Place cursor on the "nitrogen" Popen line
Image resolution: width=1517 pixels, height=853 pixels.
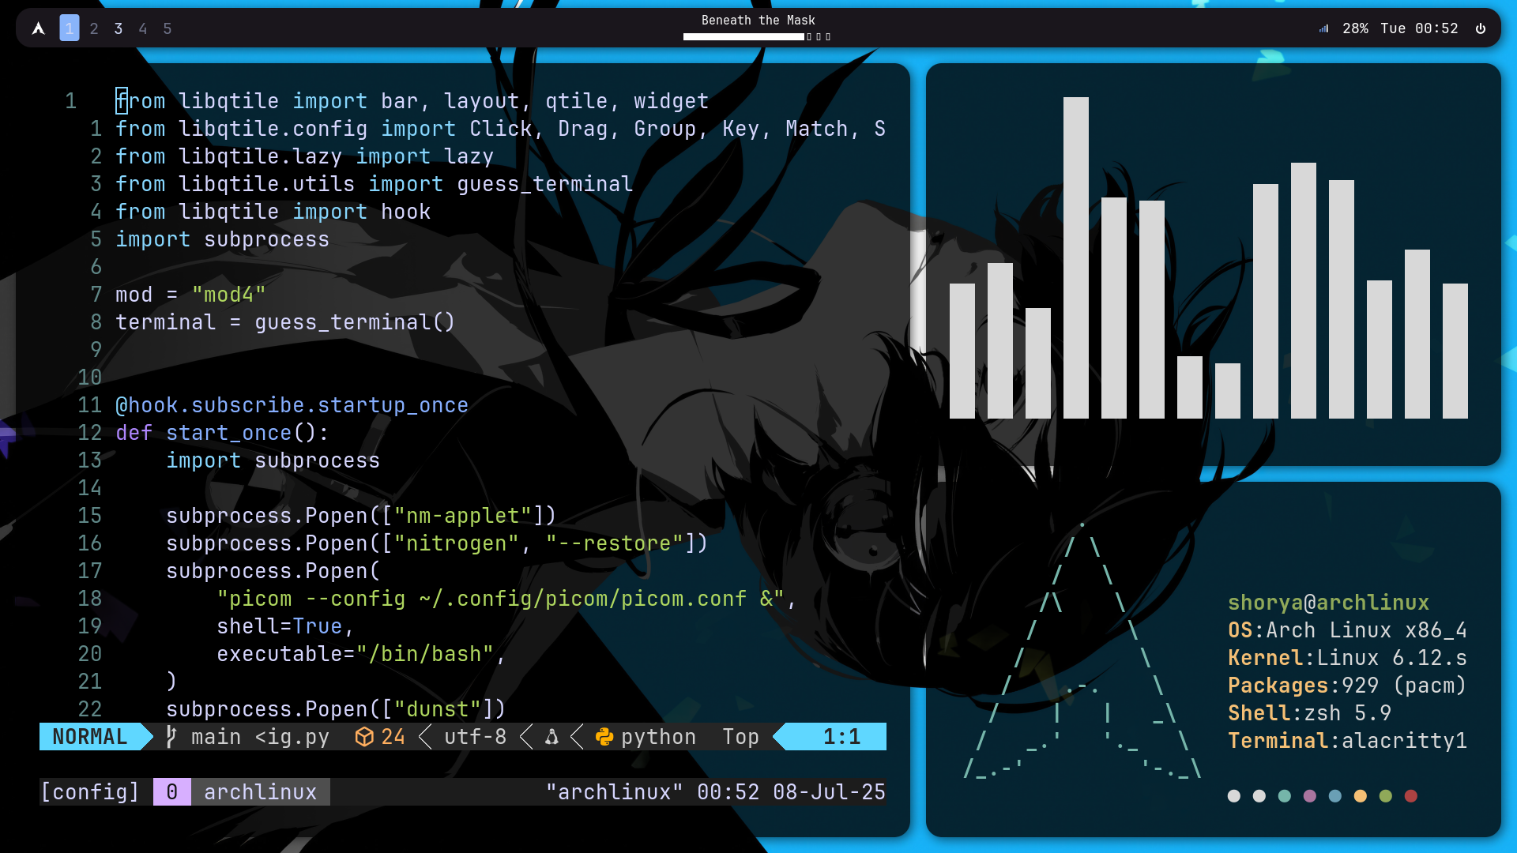[x=437, y=543]
